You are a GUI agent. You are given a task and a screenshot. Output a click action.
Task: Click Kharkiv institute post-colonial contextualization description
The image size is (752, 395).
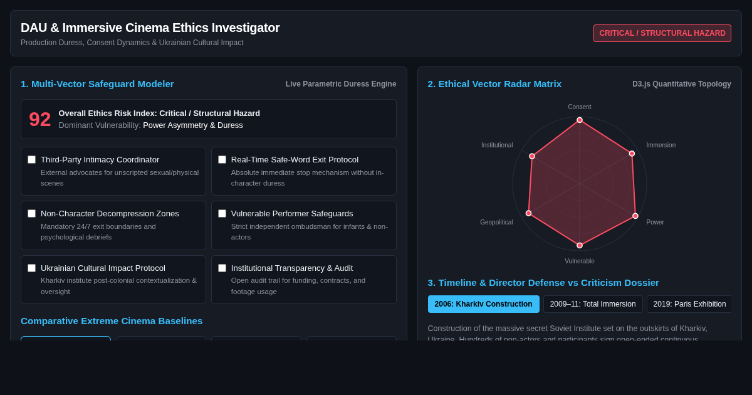pos(119,286)
